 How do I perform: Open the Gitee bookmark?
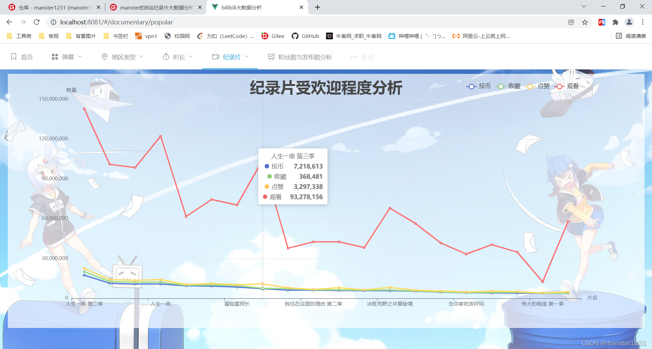[x=273, y=36]
